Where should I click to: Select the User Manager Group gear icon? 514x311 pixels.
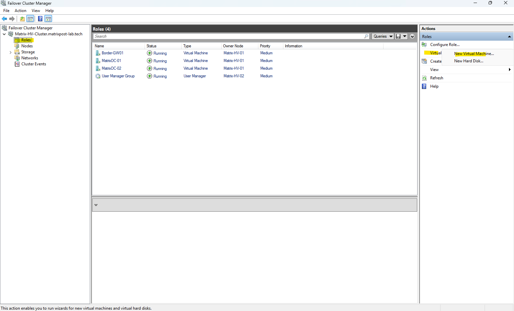[x=98, y=76]
